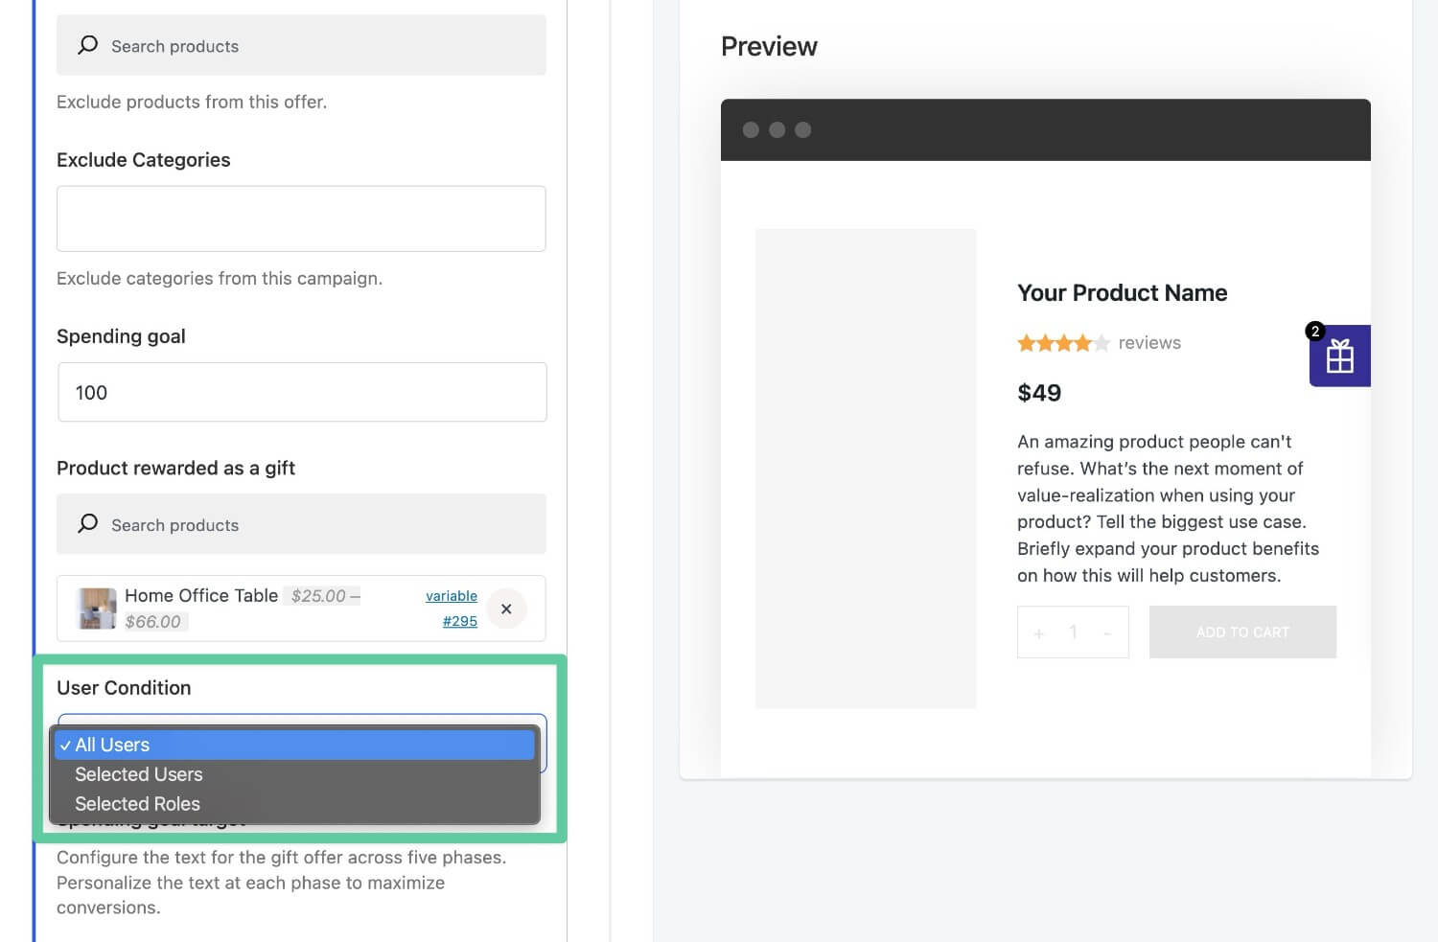Click plus quantity button in preview
This screenshot has height=942, width=1438.
pos(1038,633)
